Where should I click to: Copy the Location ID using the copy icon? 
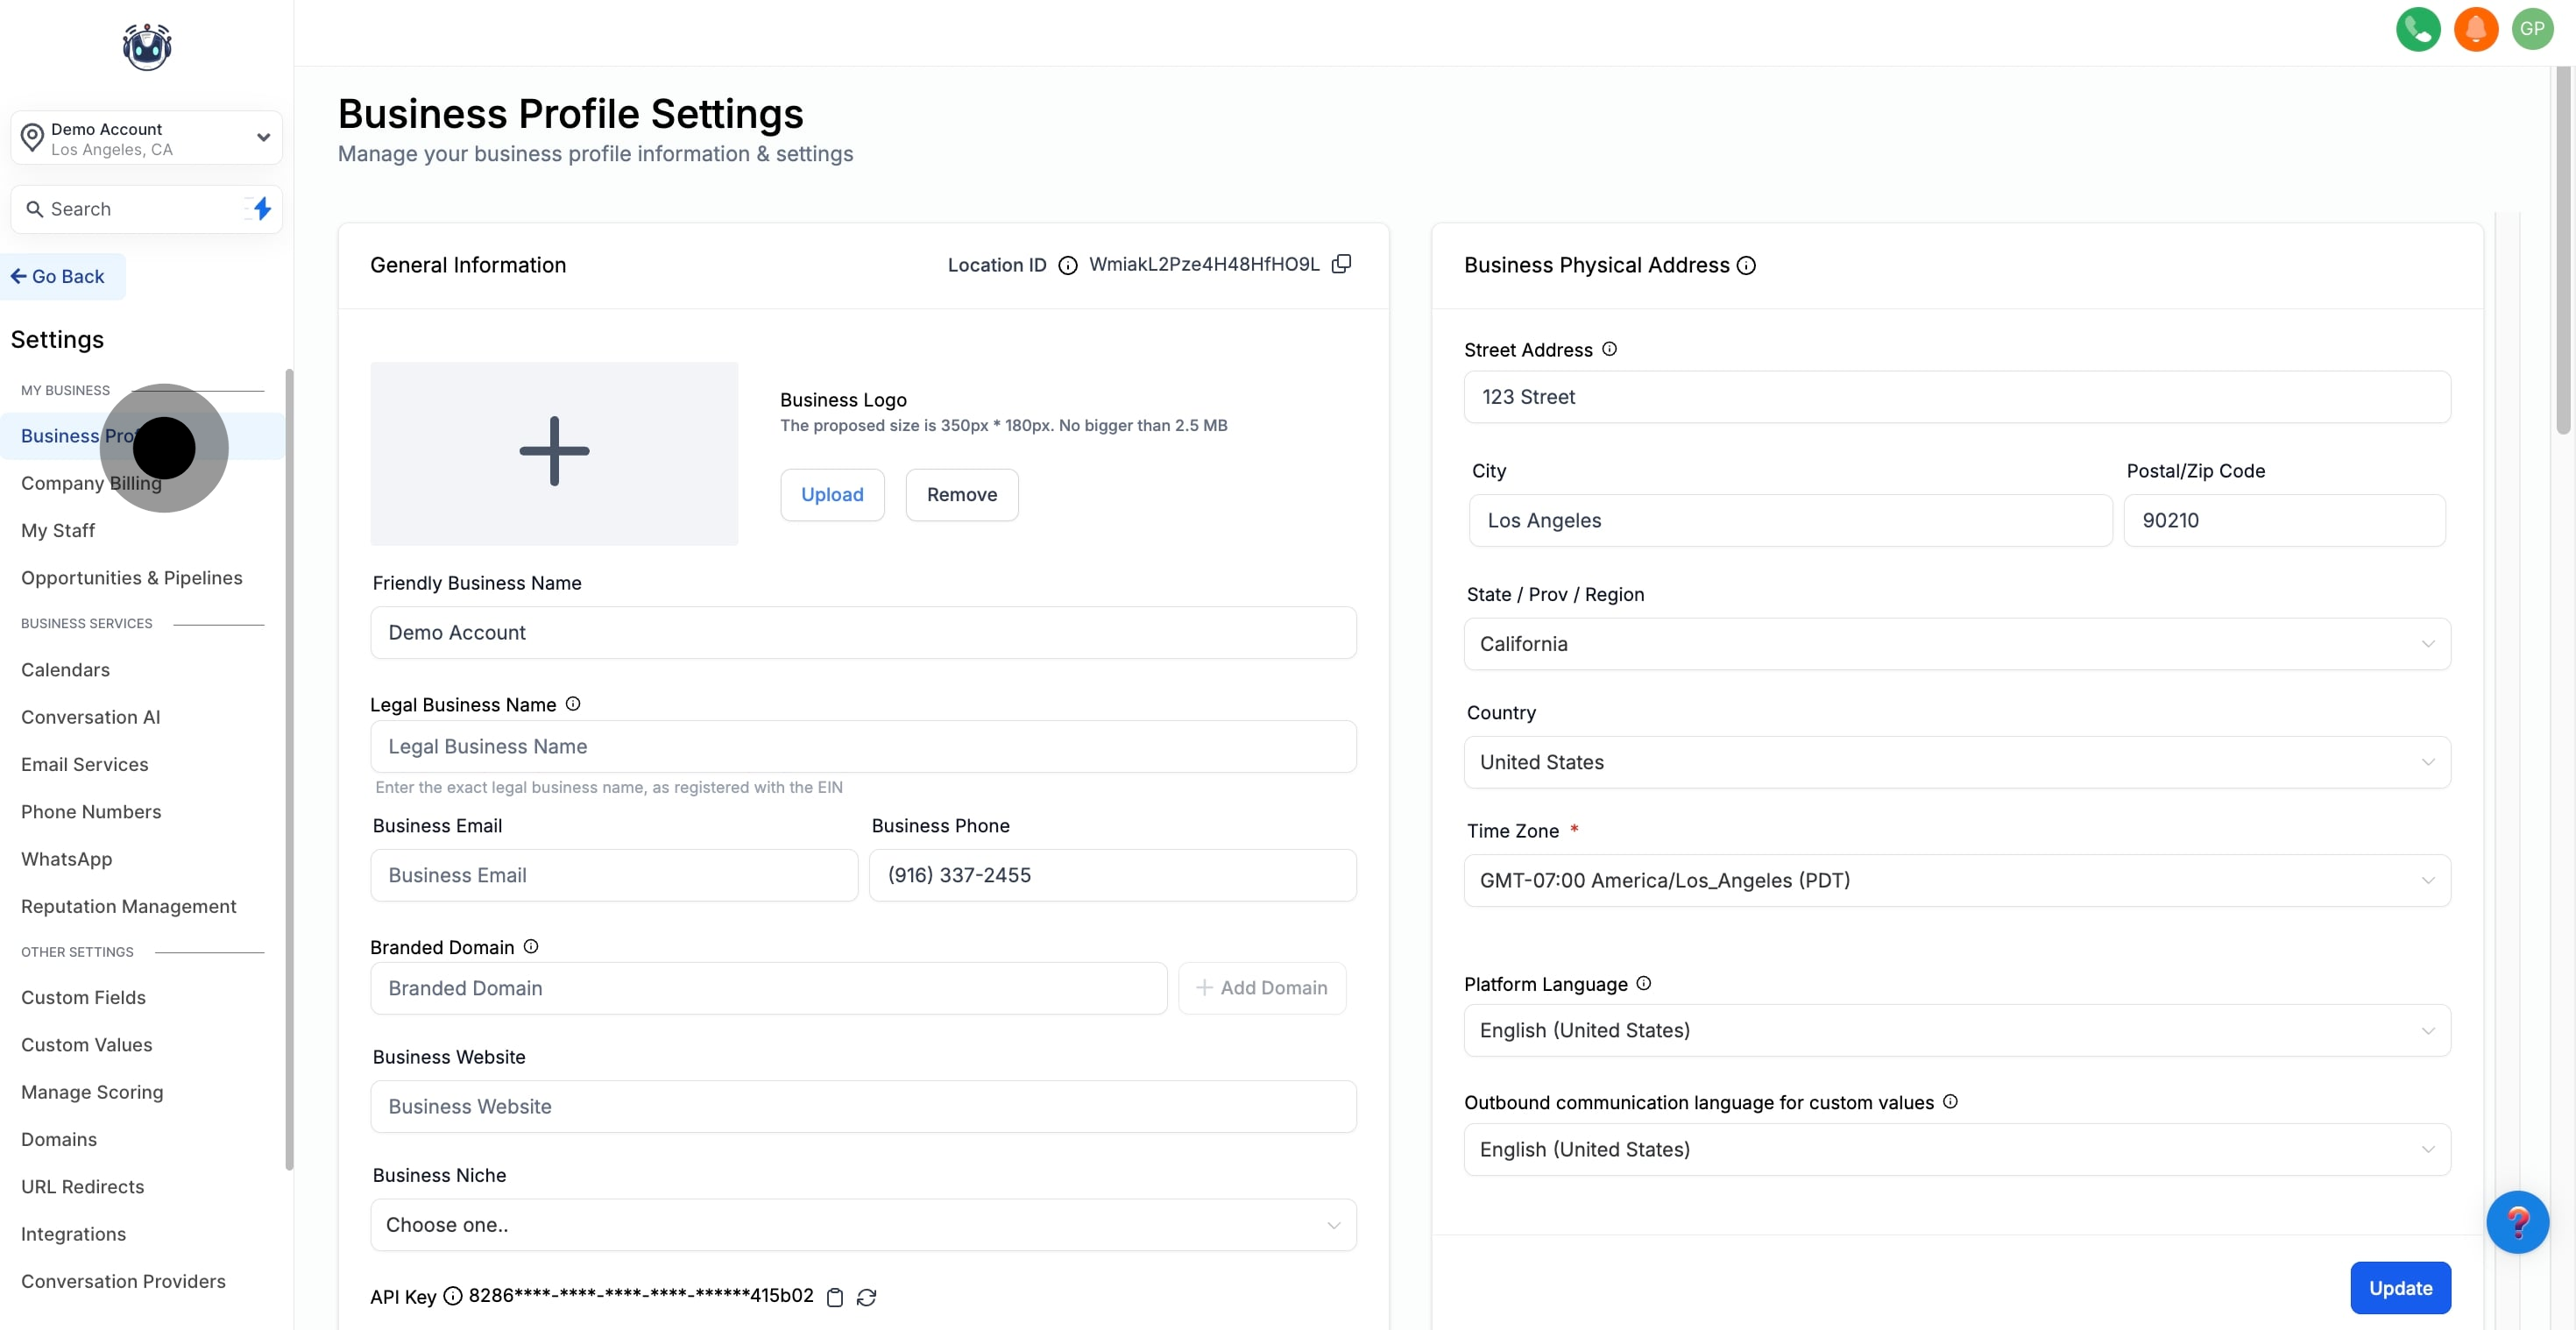point(1342,263)
